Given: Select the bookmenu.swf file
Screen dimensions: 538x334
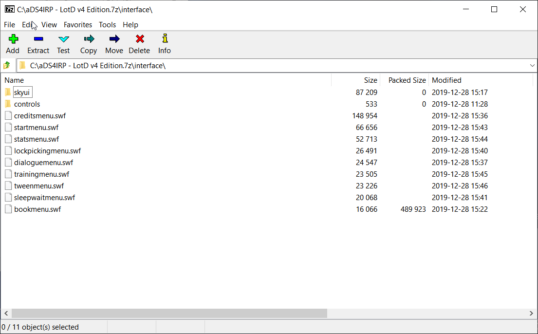Looking at the screenshot, I should (37, 209).
